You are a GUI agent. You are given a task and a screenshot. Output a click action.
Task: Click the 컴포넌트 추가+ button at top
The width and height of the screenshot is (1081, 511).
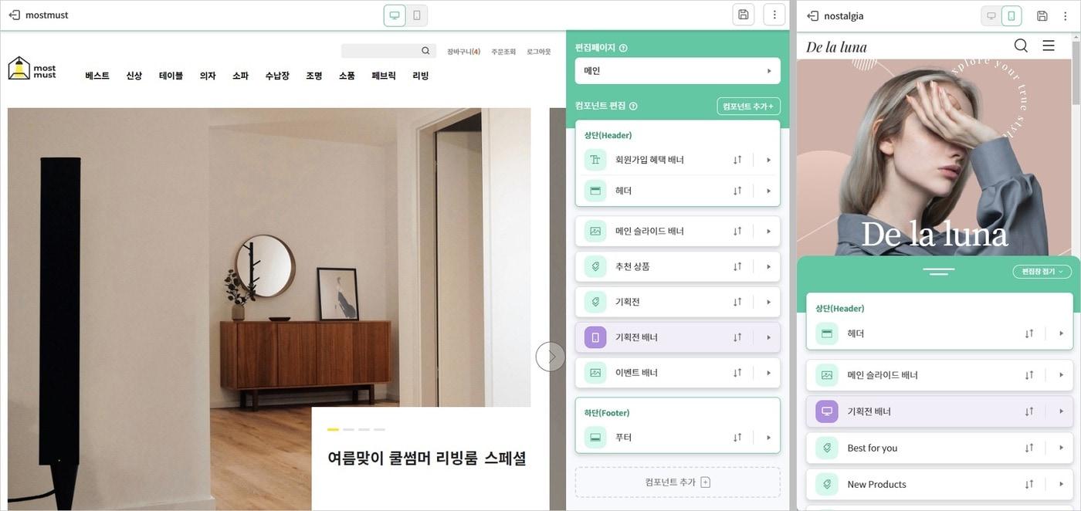(748, 106)
